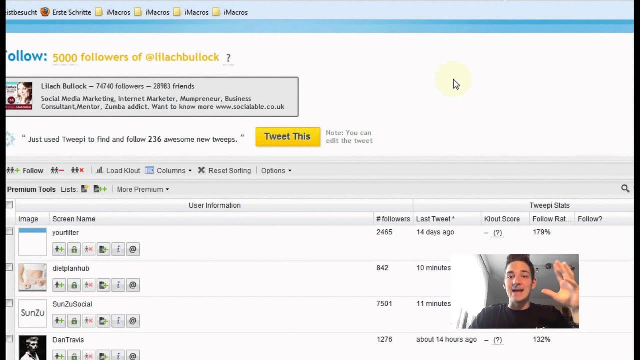Open the Options dropdown menu
Image resolution: width=640 pixels, height=360 pixels.
click(276, 170)
